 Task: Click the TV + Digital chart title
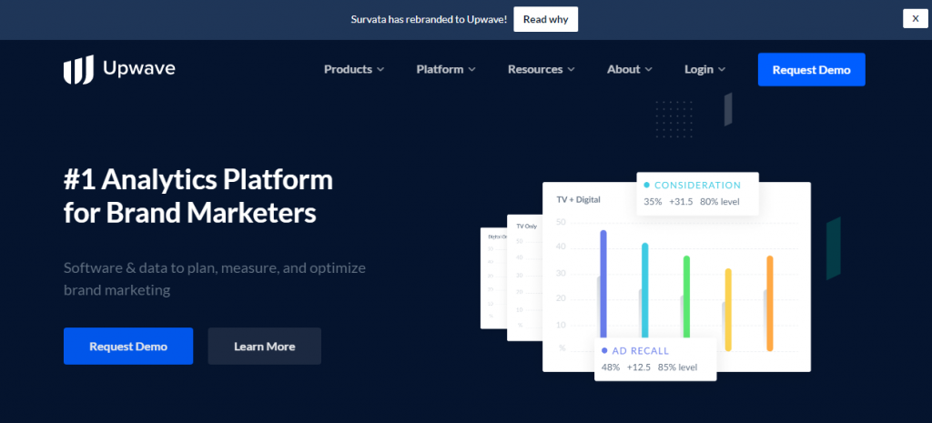578,199
